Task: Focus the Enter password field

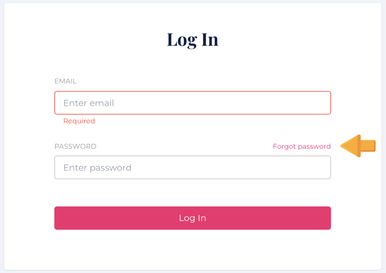Action: point(192,168)
